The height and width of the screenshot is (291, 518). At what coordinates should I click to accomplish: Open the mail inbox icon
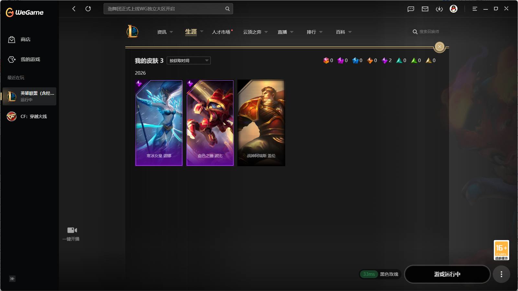(425, 9)
